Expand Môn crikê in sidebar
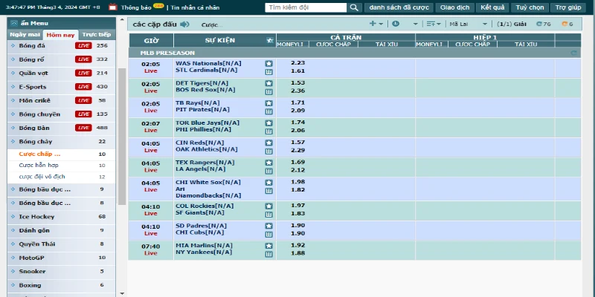Screen dimensions: 595x297 click(61, 100)
